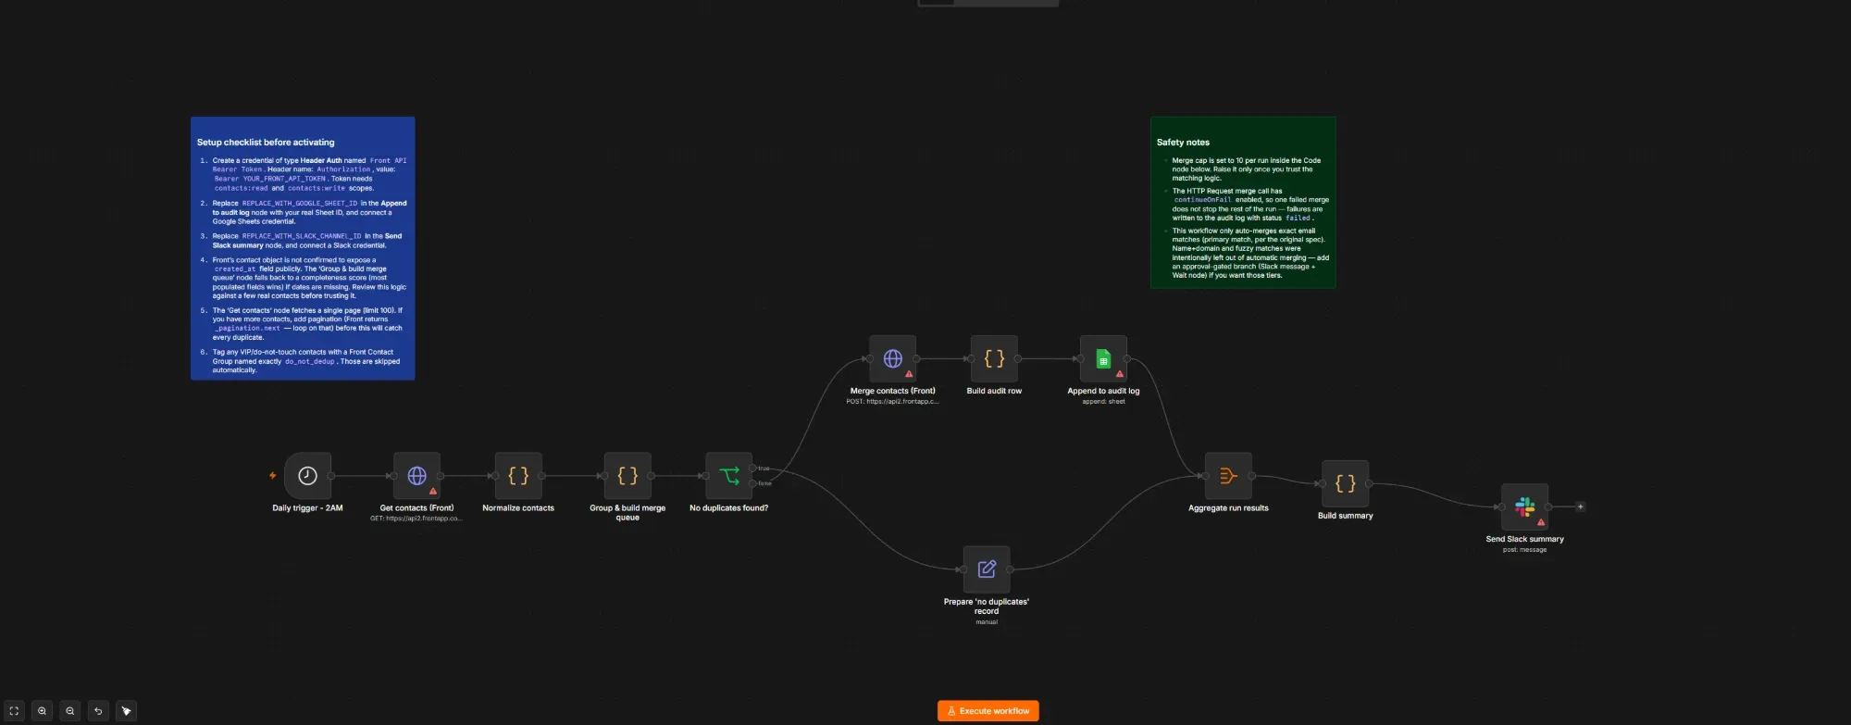Image resolution: width=1851 pixels, height=725 pixels.
Task: Click the 'Build summary' node label
Action: pos(1345,516)
